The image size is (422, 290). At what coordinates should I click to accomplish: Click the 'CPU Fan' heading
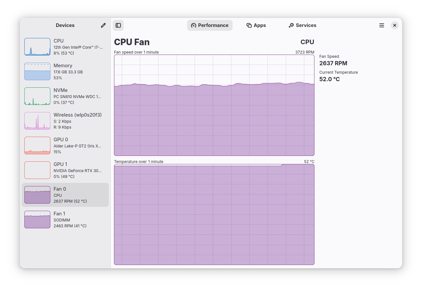coord(132,42)
